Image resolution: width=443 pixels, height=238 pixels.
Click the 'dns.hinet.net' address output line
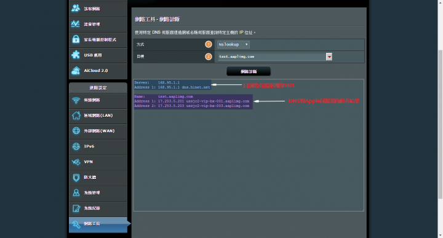(172, 87)
